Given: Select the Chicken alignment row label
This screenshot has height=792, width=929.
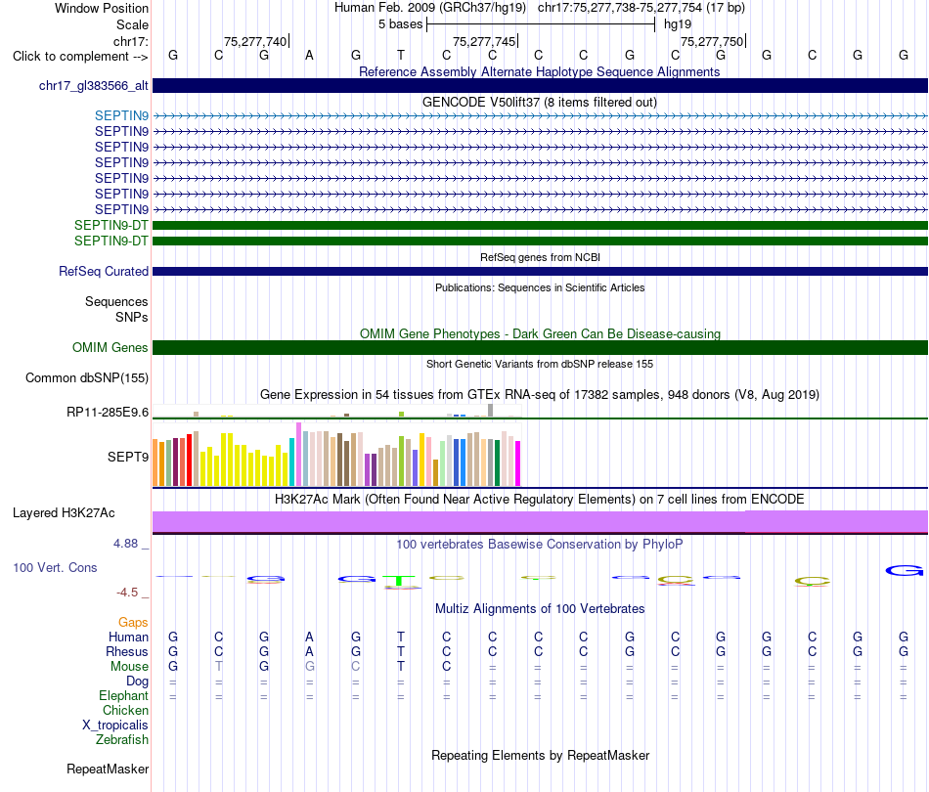Looking at the screenshot, I should (x=125, y=710).
